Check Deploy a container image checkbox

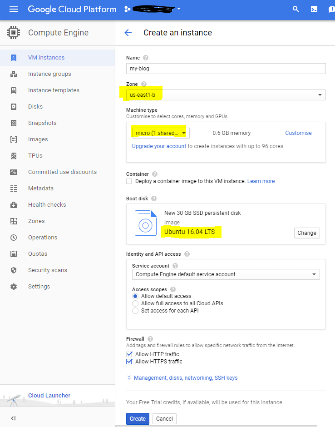(x=129, y=181)
